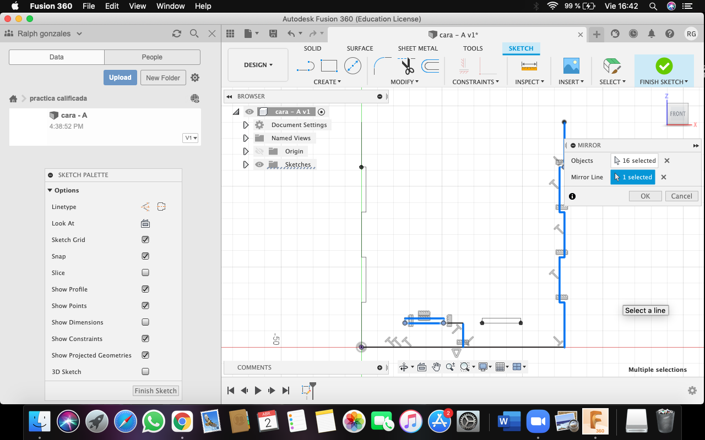This screenshot has height=440, width=705.
Task: Open the Tools tab
Action: [473, 48]
